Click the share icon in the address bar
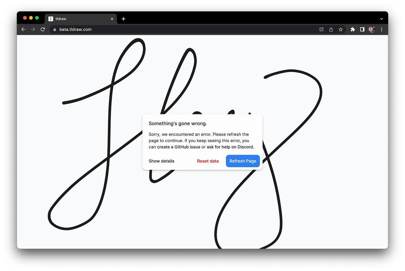 (x=331, y=29)
